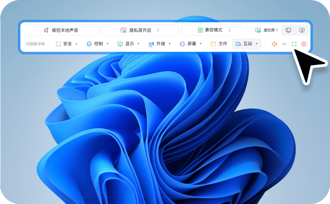Expand the 控制 dropdown arrow
330x204 pixels.
click(108, 44)
